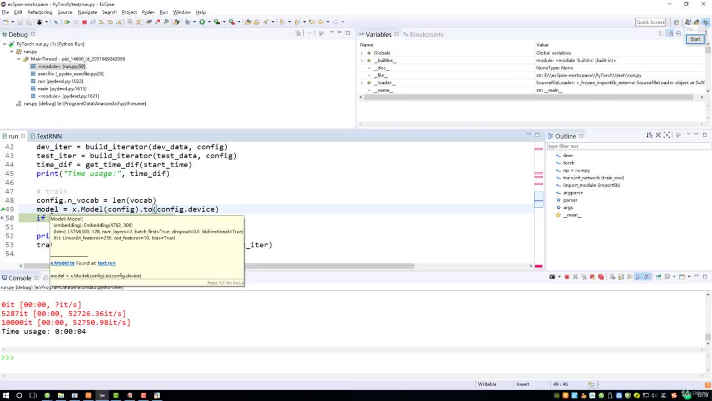Image resolution: width=712 pixels, height=401 pixels.
Task: Collapse the run.py node in the Debug tree
Action: point(12,51)
